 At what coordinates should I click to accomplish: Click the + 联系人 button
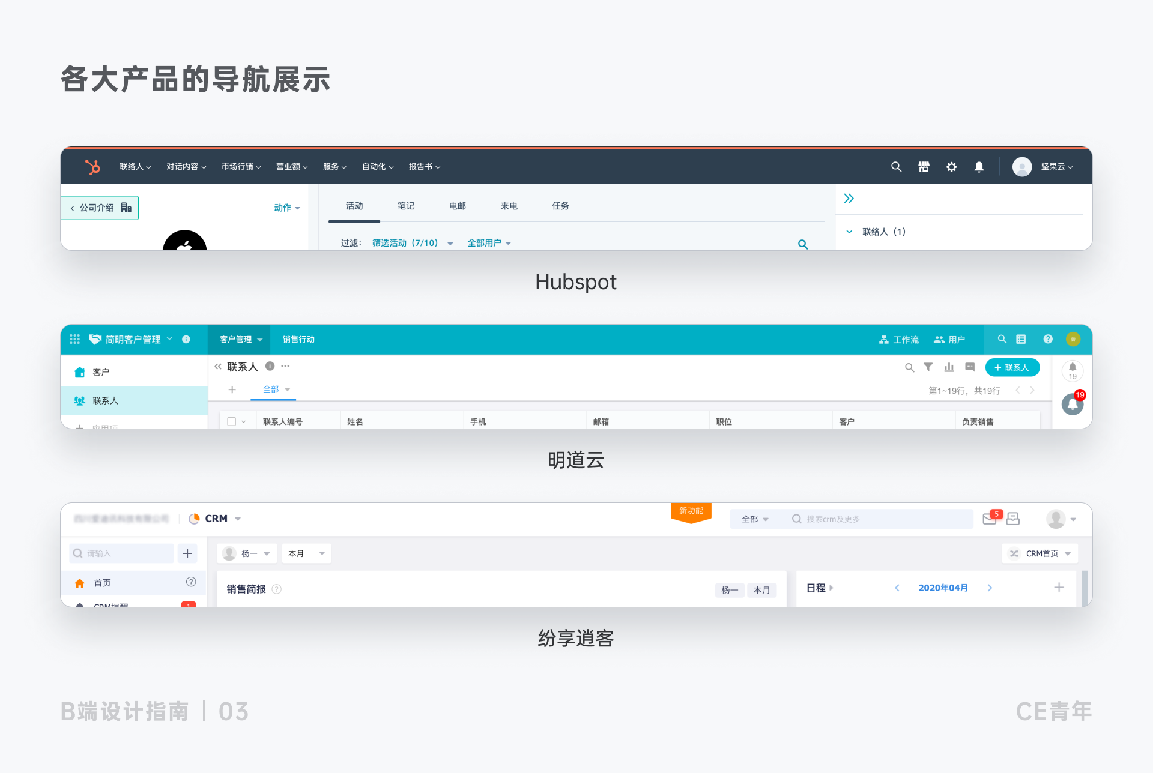point(1012,367)
